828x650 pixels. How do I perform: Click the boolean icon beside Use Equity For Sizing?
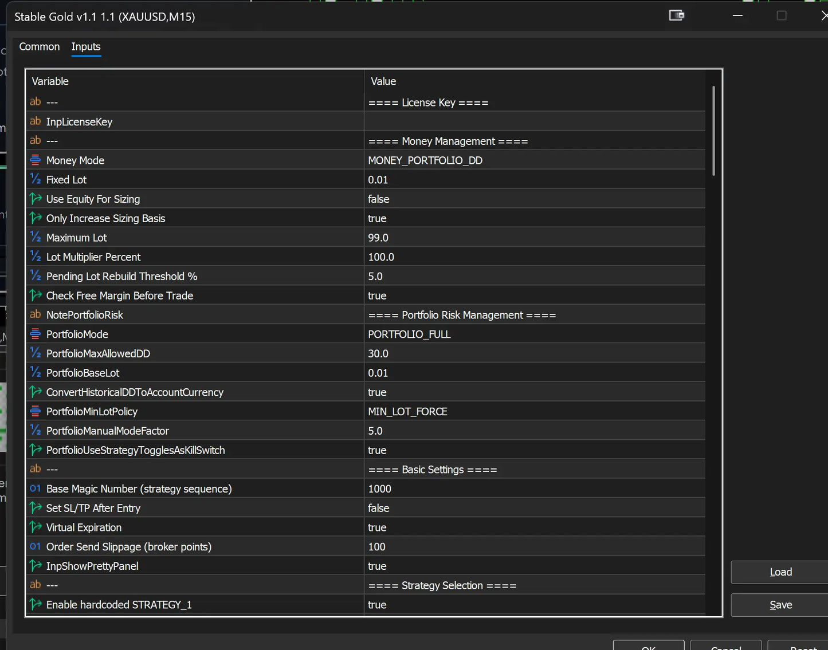coord(36,199)
